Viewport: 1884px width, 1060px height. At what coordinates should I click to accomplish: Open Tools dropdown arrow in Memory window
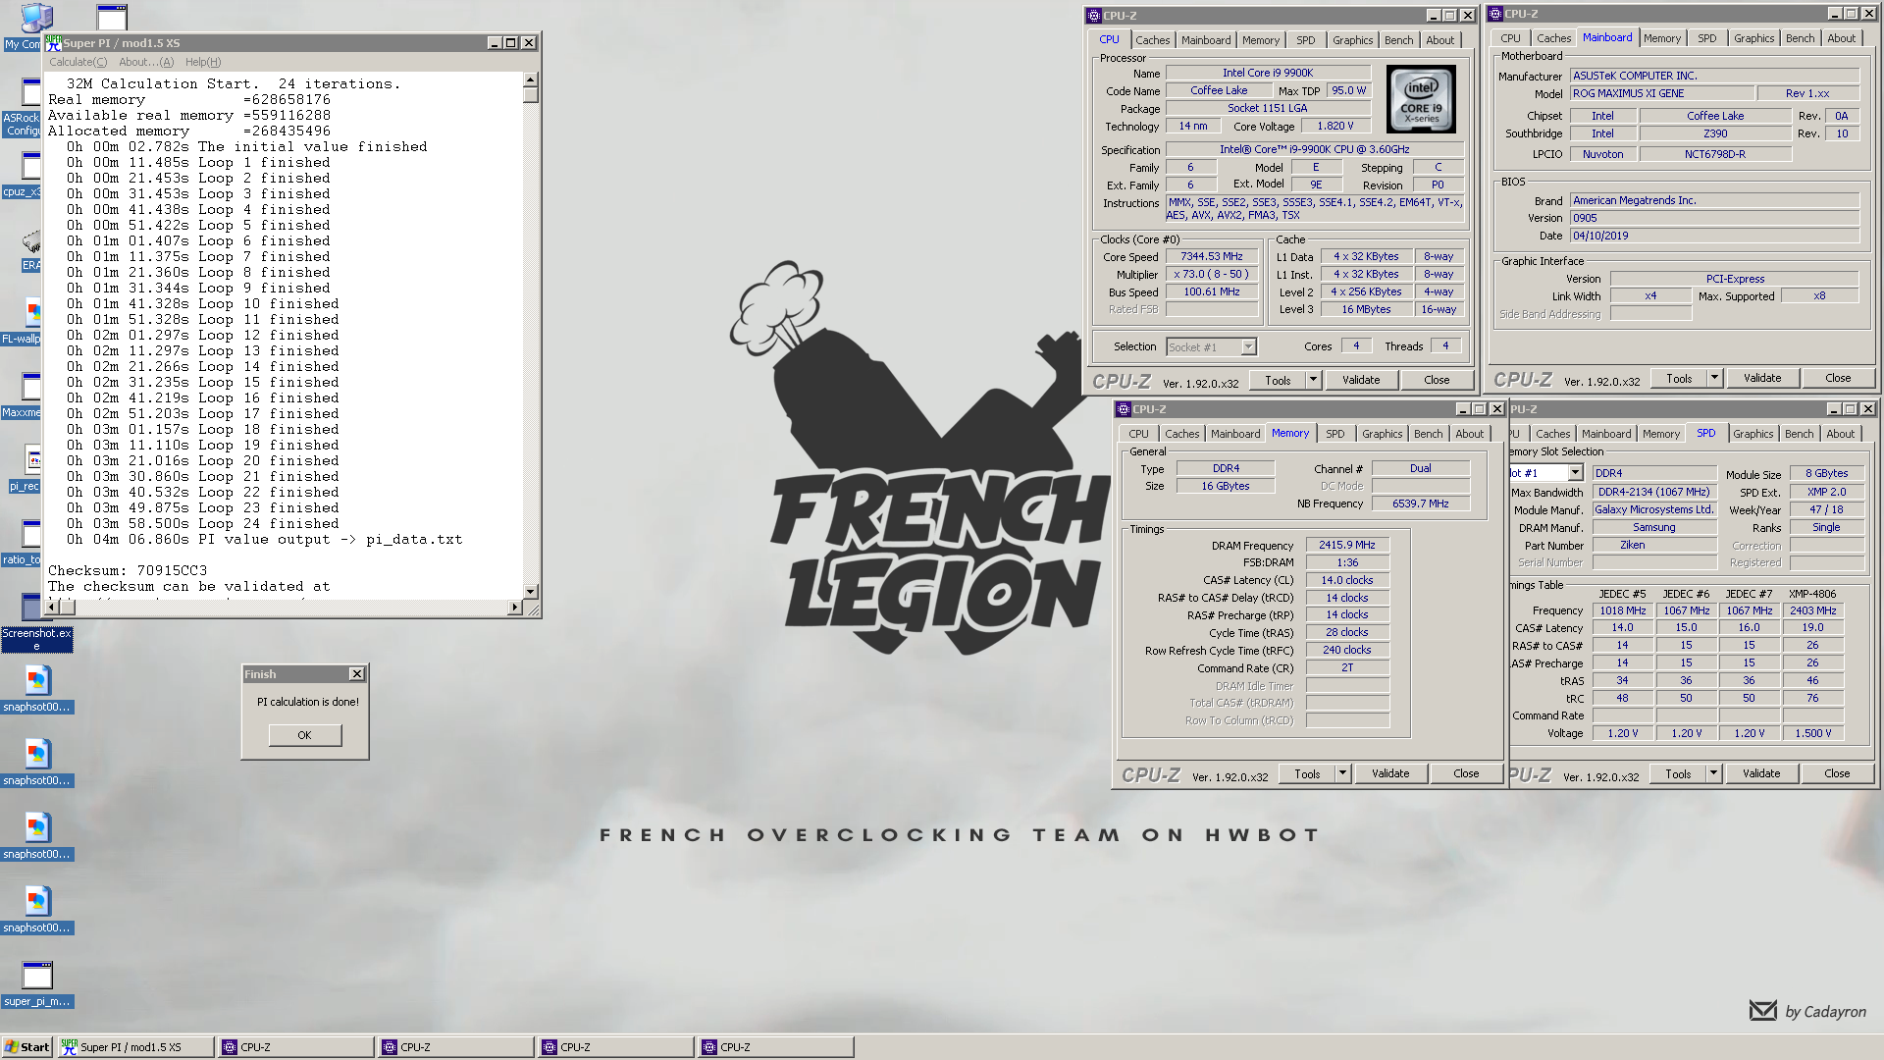(1342, 773)
